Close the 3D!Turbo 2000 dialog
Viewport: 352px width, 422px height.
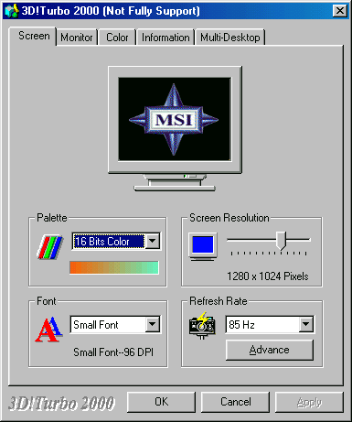point(340,11)
